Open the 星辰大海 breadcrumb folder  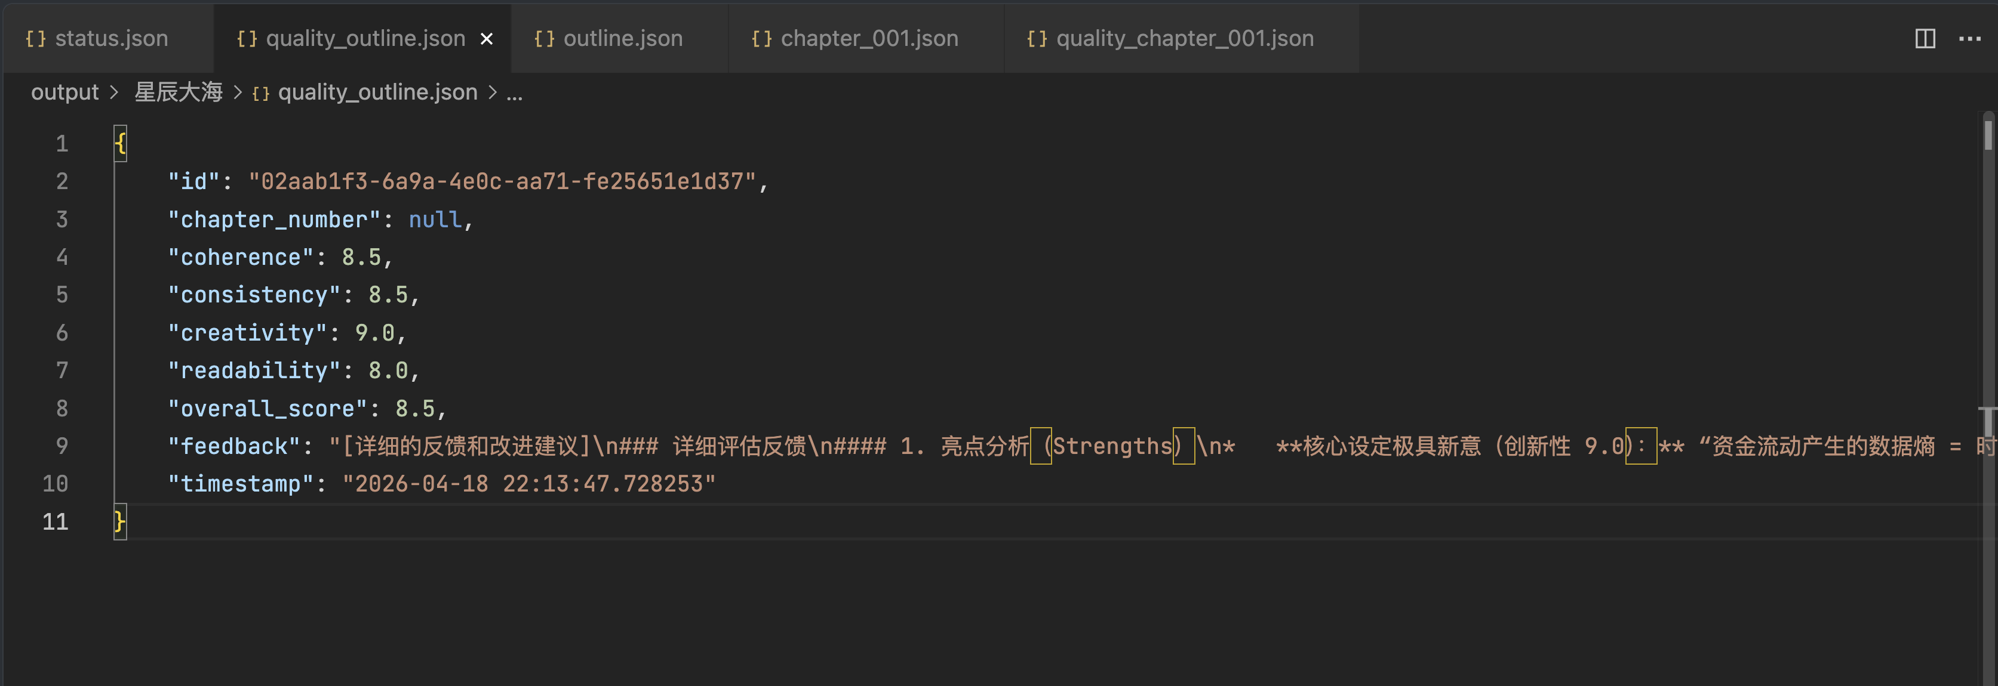179,92
